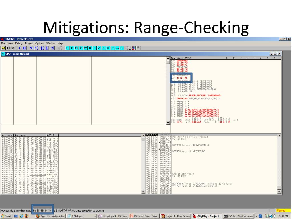
Task: Click the disassembly pane scroll up arrow
Action: coord(168,58)
